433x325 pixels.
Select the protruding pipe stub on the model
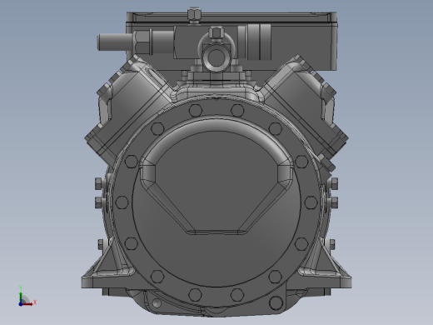click(x=116, y=42)
